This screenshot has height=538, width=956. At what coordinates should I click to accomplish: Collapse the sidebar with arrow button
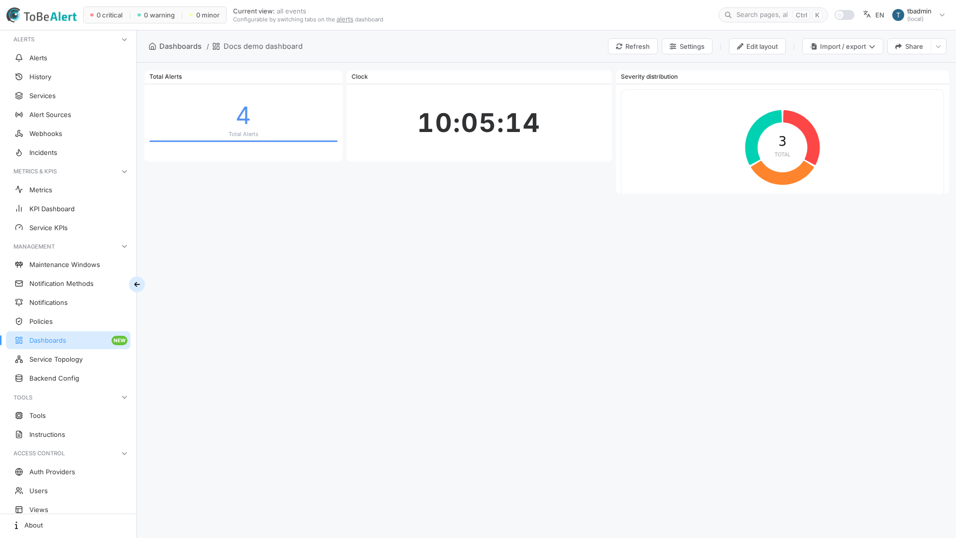pos(137,284)
